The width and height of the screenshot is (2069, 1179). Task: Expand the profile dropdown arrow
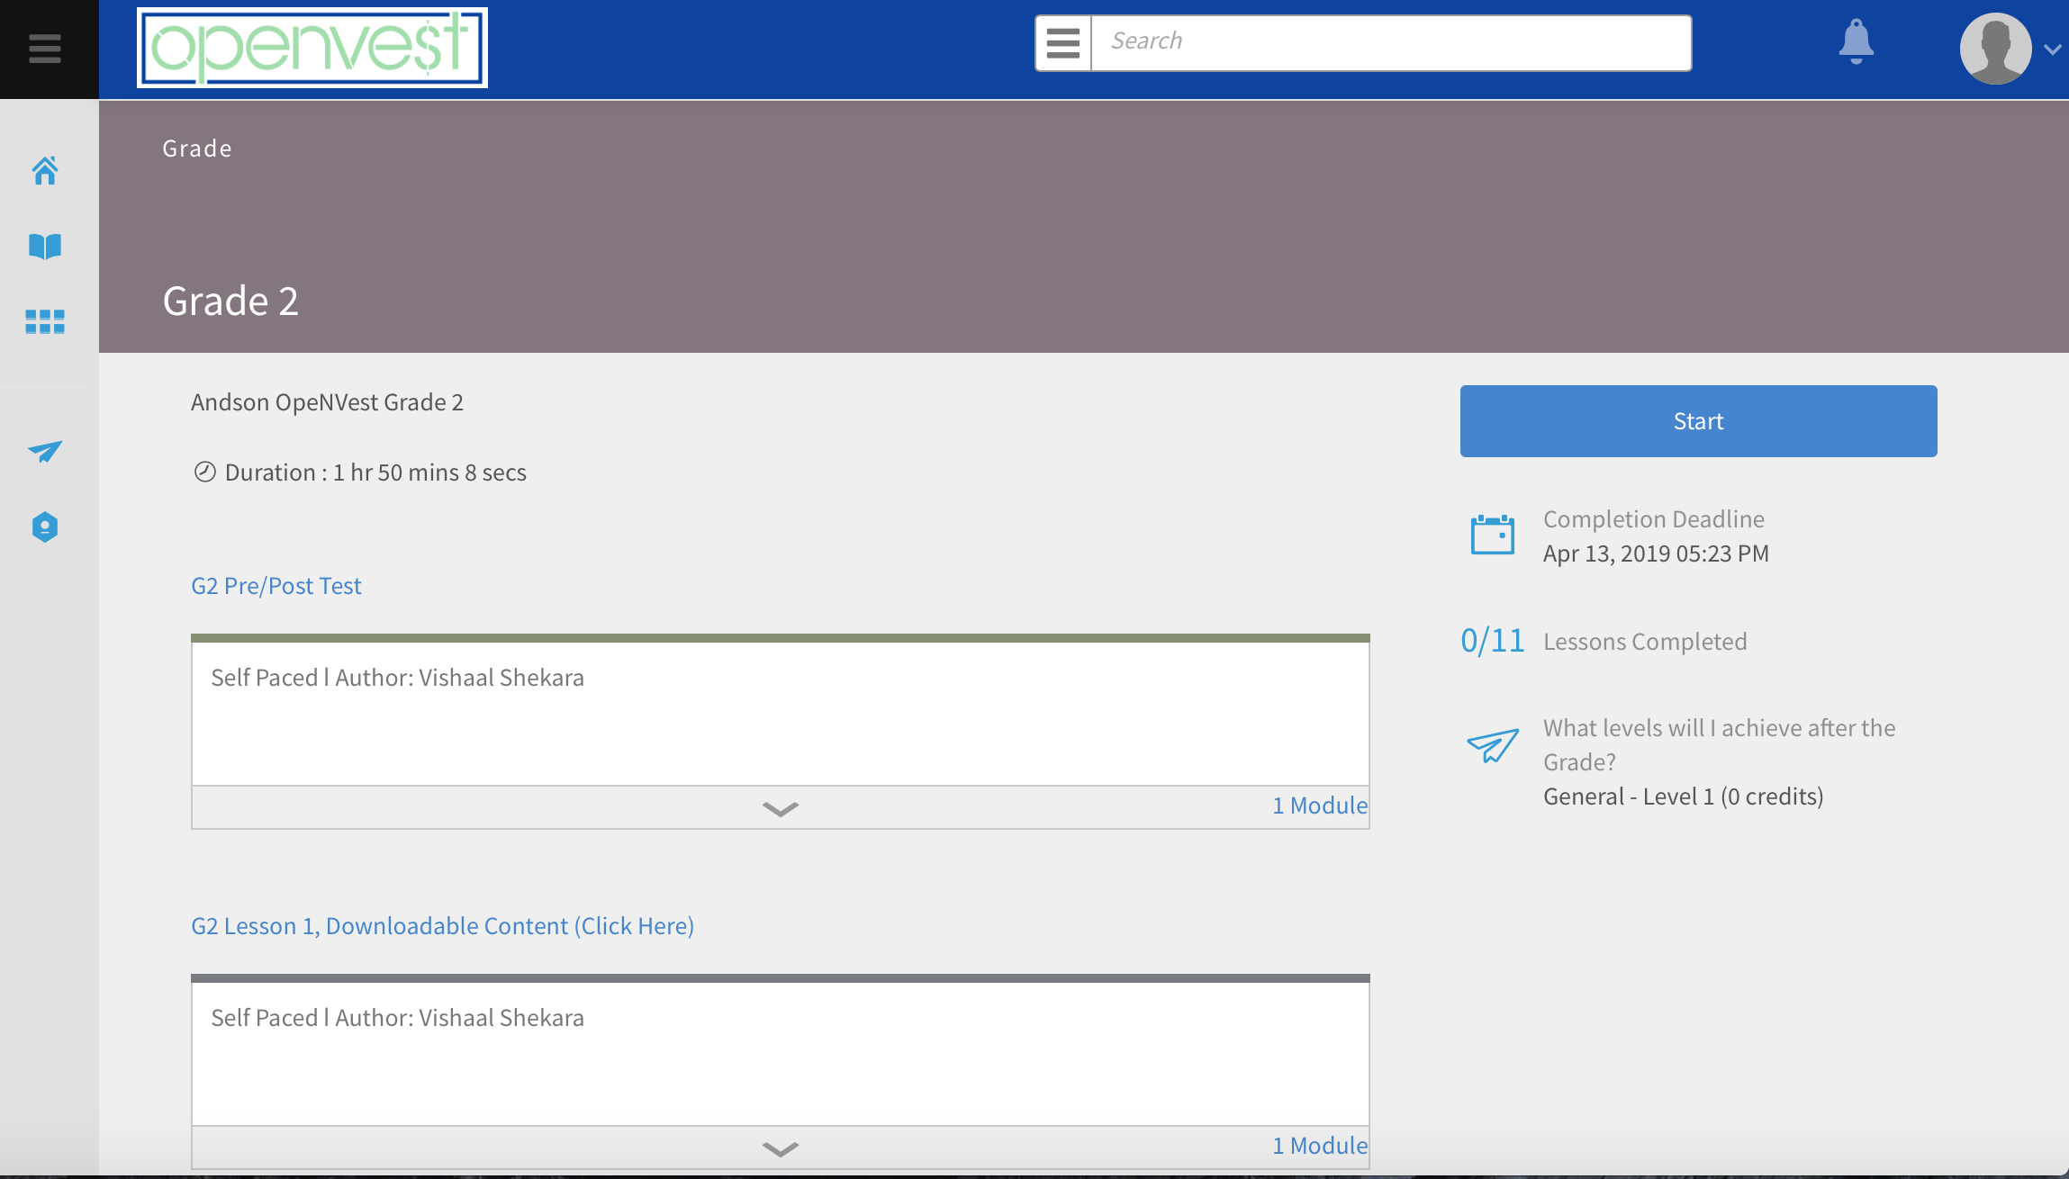coord(2052,49)
